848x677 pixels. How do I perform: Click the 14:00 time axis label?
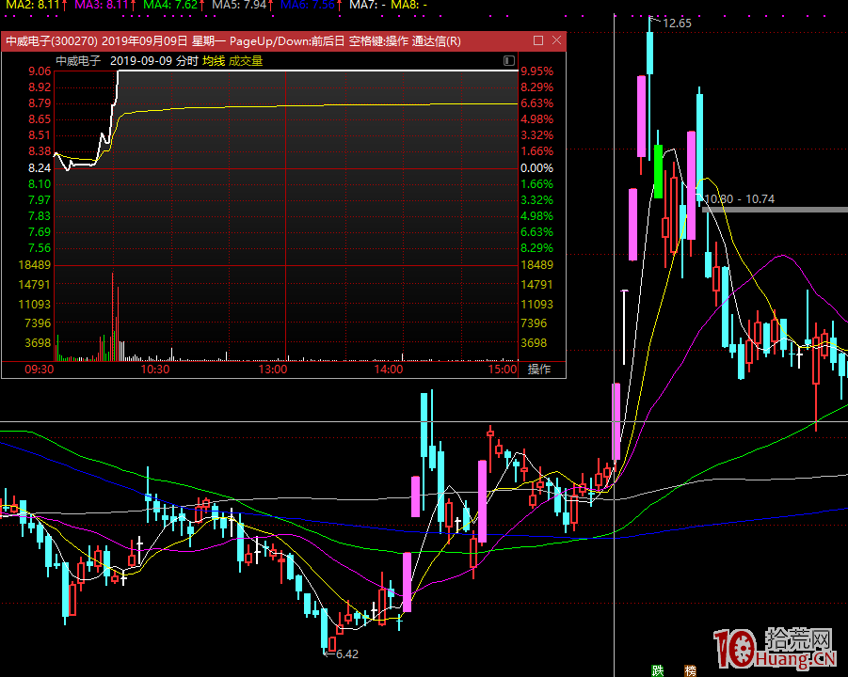[x=389, y=370]
